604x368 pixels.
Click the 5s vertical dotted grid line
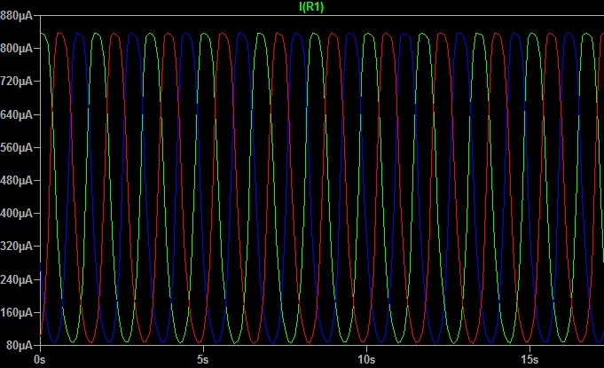click(x=202, y=177)
